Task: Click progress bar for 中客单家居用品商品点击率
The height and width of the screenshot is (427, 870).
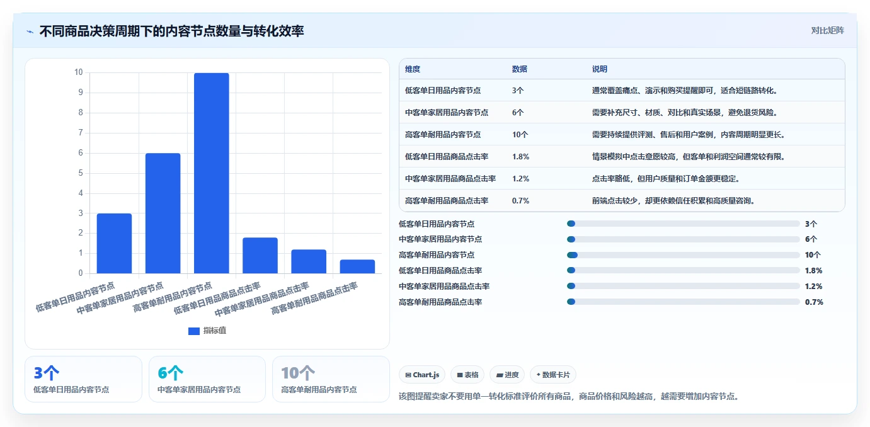Action: (684, 287)
